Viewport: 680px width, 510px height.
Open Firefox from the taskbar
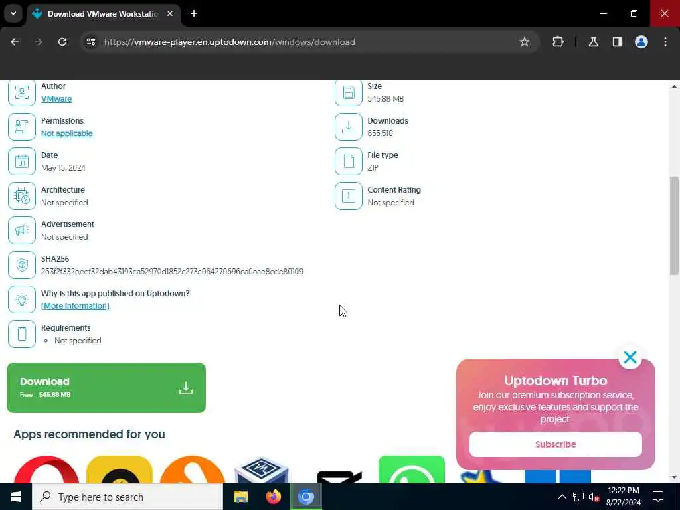pos(273,497)
